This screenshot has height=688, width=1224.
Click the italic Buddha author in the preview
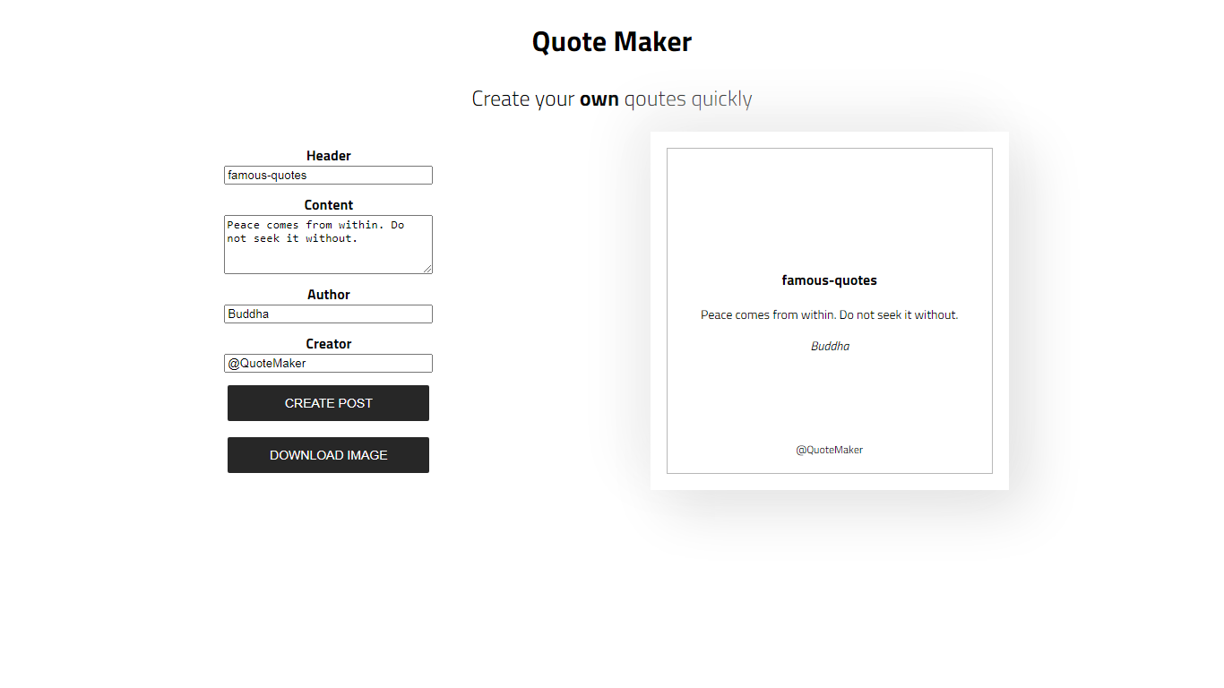(x=831, y=347)
